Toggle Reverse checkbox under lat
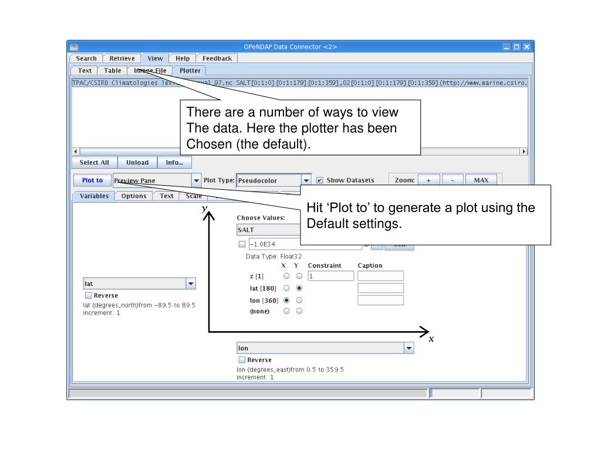The height and width of the screenshot is (450, 601). [x=89, y=295]
